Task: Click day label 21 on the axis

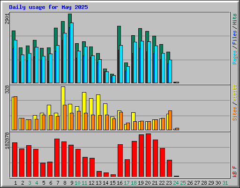Action: 155,183
